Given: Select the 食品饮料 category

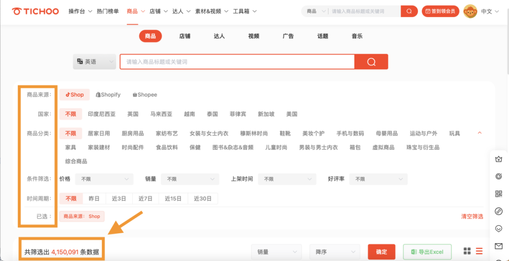Looking at the screenshot, I should pyautogui.click(x=167, y=147).
